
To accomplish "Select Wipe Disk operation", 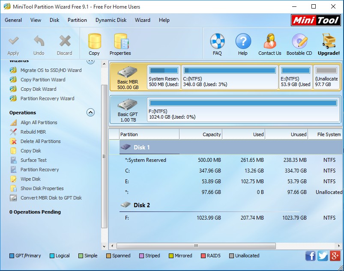I will click(x=30, y=179).
